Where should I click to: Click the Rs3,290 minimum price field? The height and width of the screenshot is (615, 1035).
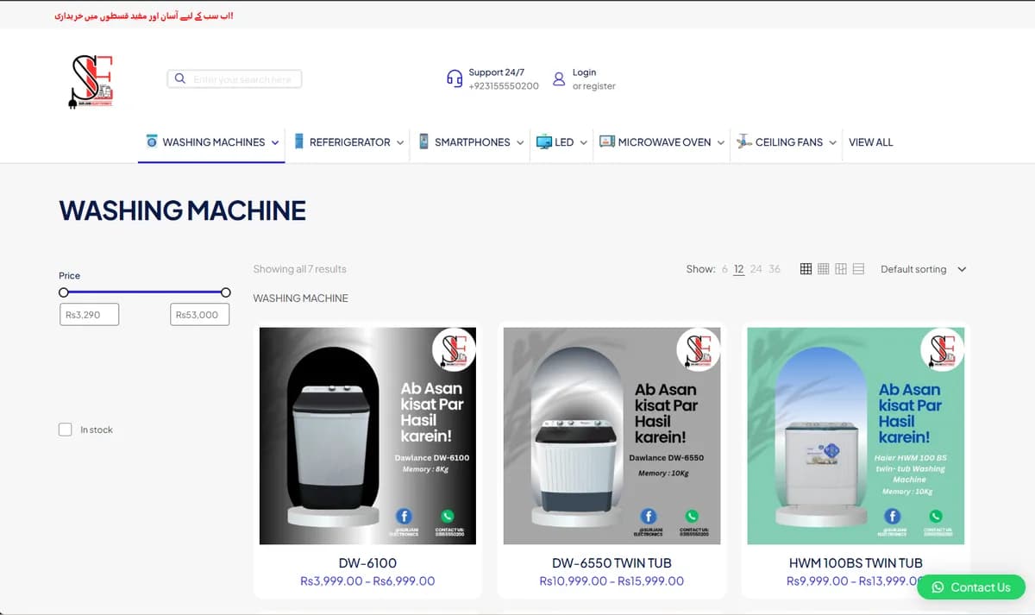[89, 315]
